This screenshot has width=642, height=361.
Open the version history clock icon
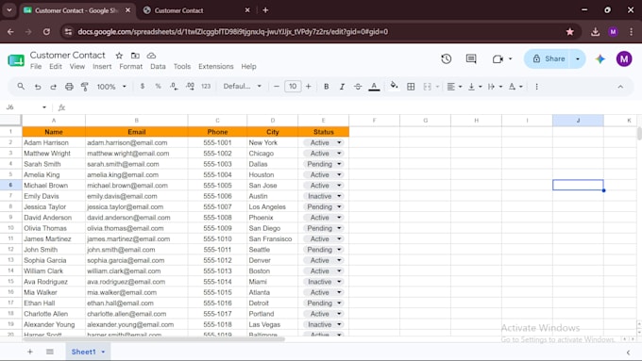coord(446,58)
